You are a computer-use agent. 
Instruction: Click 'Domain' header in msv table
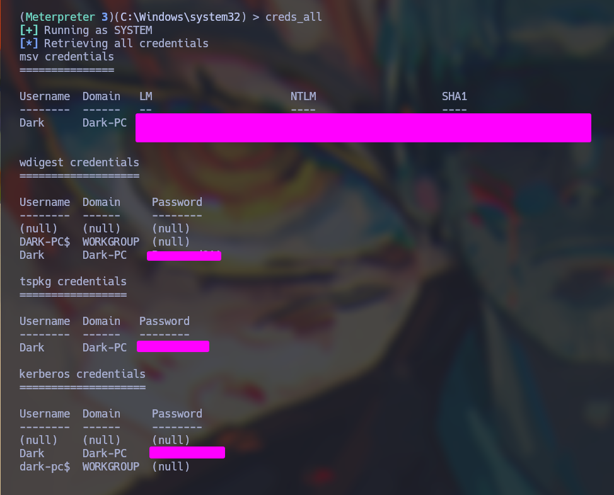pyautogui.click(x=101, y=96)
